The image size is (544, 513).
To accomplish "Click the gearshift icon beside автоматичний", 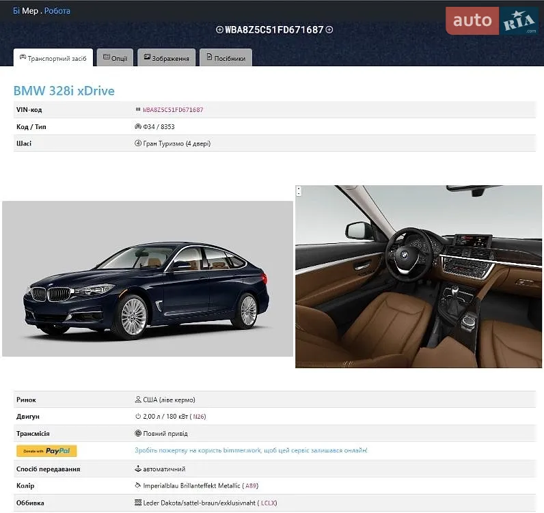I will tap(138, 469).
